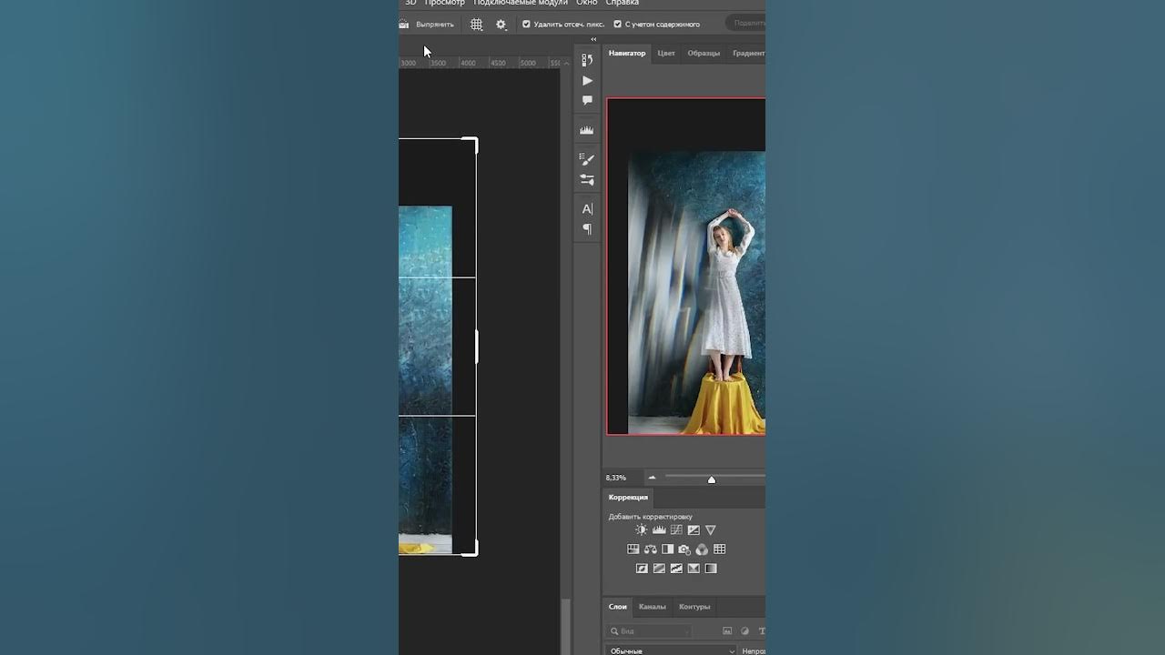Switch to the Цвет tab

(666, 53)
